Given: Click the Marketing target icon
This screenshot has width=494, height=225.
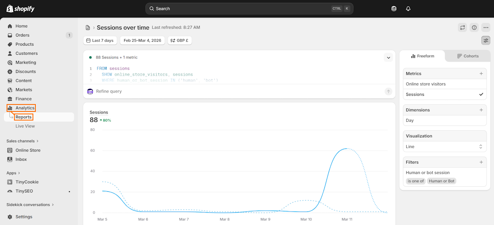Looking at the screenshot, I should click(10, 63).
